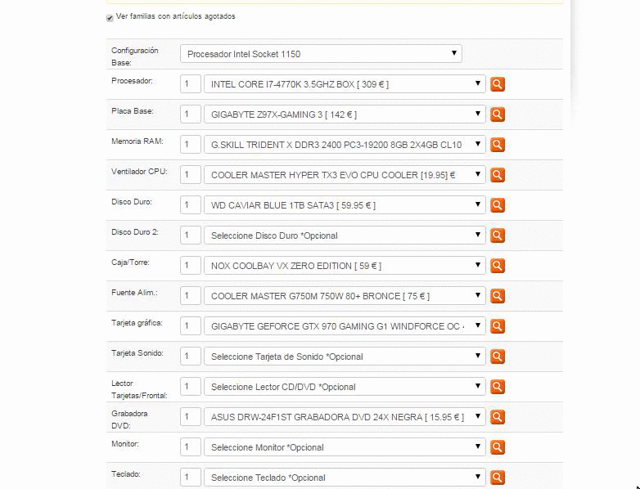
Task: Open the Configuración Base dropdown
Action: (x=321, y=54)
